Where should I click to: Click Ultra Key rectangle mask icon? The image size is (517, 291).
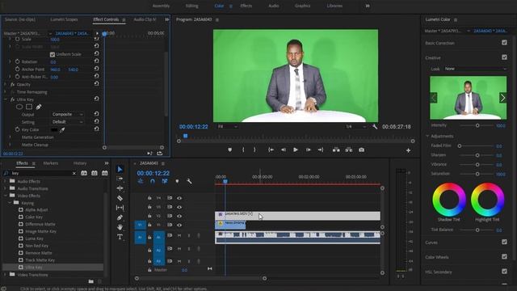coord(29,107)
